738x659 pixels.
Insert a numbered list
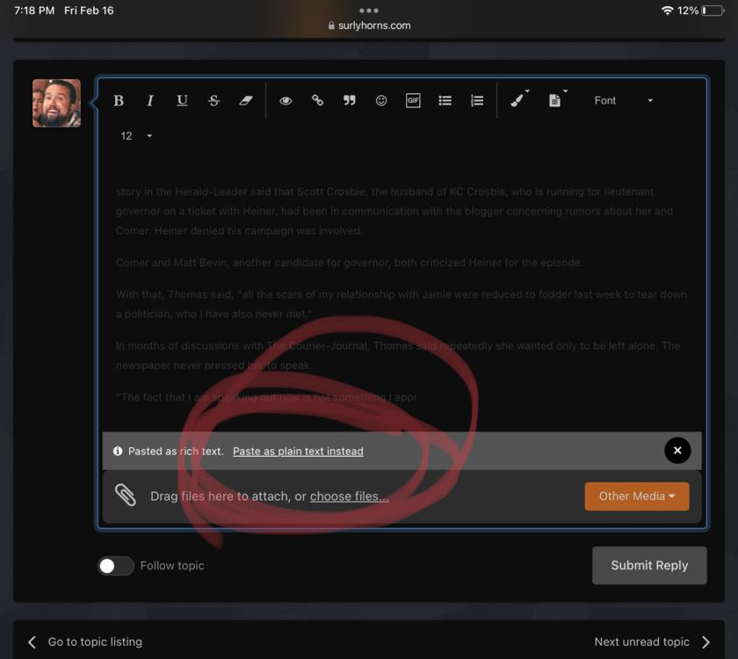pos(477,101)
